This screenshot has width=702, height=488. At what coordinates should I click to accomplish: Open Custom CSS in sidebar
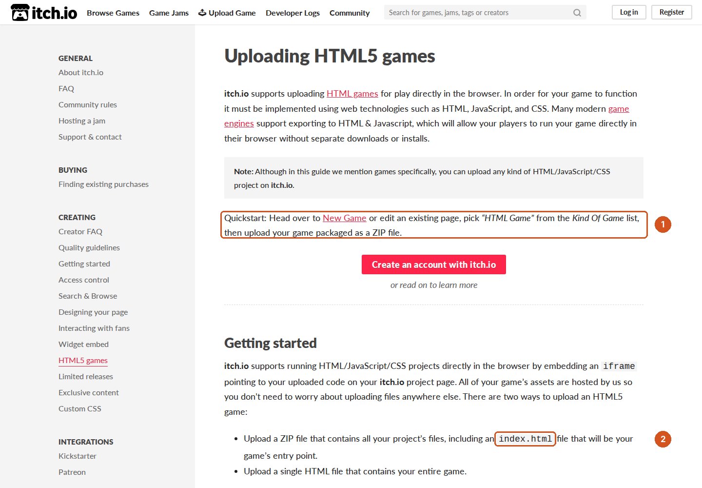tap(80, 408)
